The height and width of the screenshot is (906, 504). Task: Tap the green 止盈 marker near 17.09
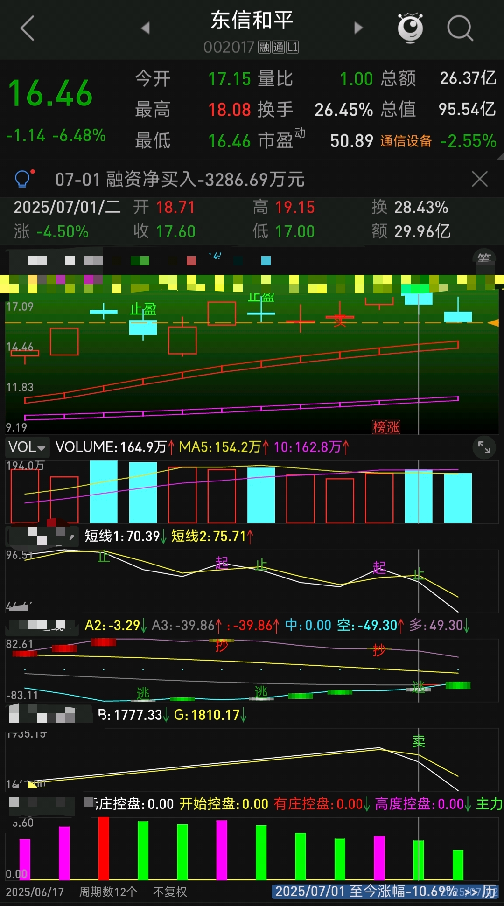[143, 309]
